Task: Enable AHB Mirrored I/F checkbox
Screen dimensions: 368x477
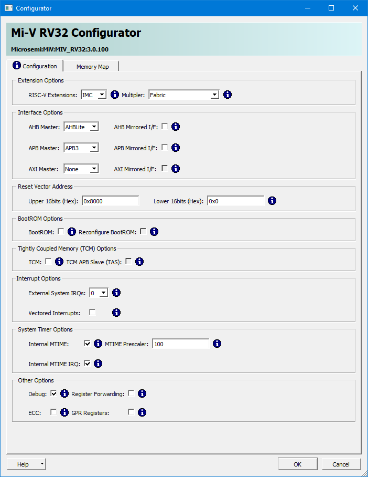Action: pos(165,126)
